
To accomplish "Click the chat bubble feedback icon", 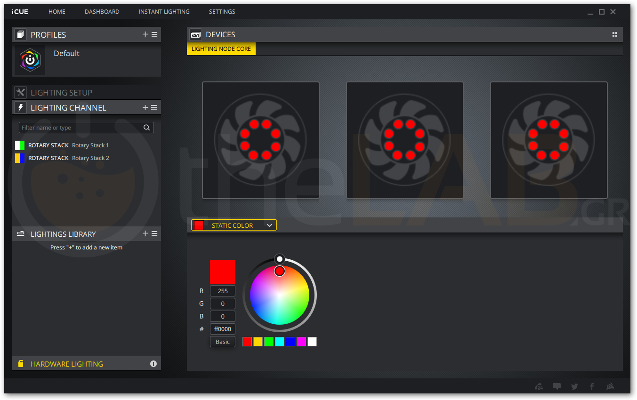I will 556,386.
